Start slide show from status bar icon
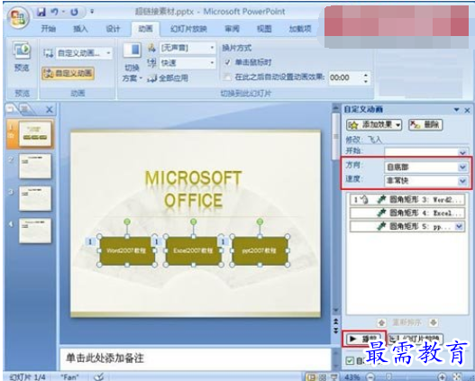Screen dimensions: 475x381 pos(333,377)
